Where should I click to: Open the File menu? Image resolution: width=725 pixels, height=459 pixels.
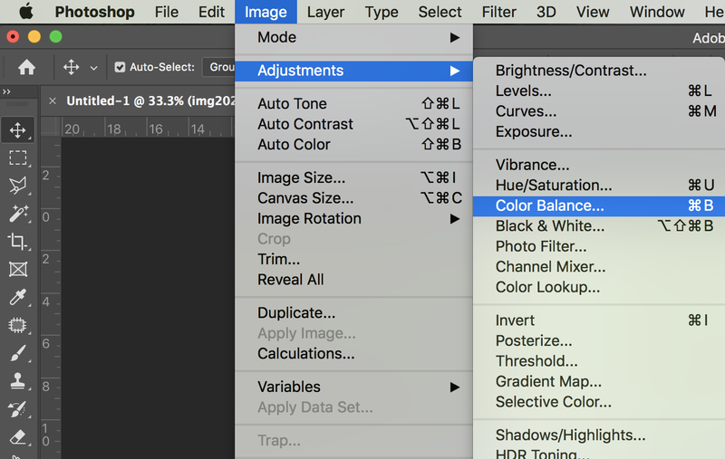(x=167, y=12)
